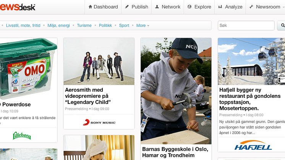This screenshot has width=285, height=160.
Task: Select the Politikk category
Action: pyautogui.click(x=105, y=26)
